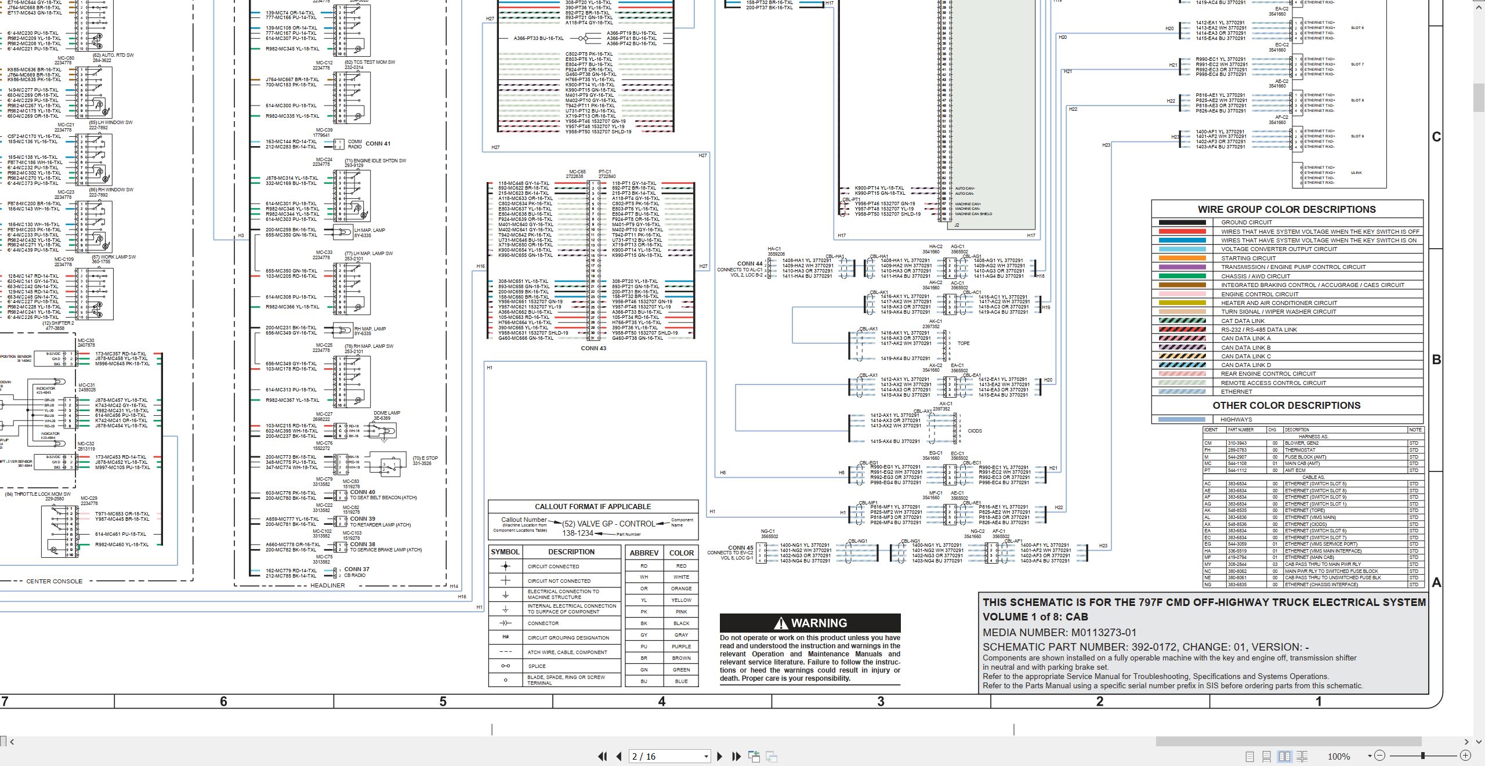Go to the first page

click(x=603, y=756)
